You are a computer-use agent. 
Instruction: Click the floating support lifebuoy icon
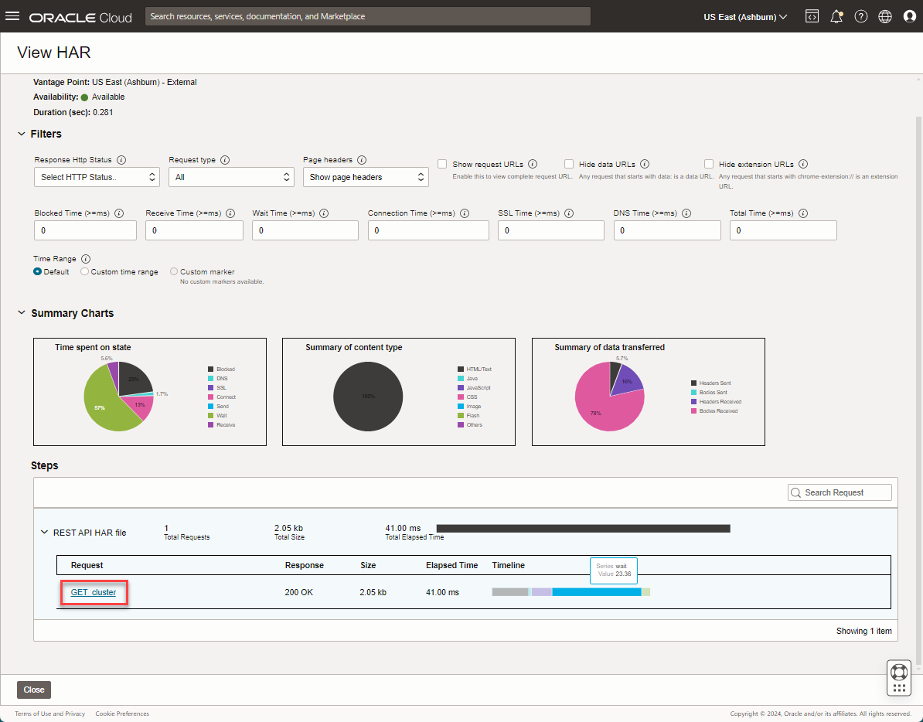tap(898, 670)
